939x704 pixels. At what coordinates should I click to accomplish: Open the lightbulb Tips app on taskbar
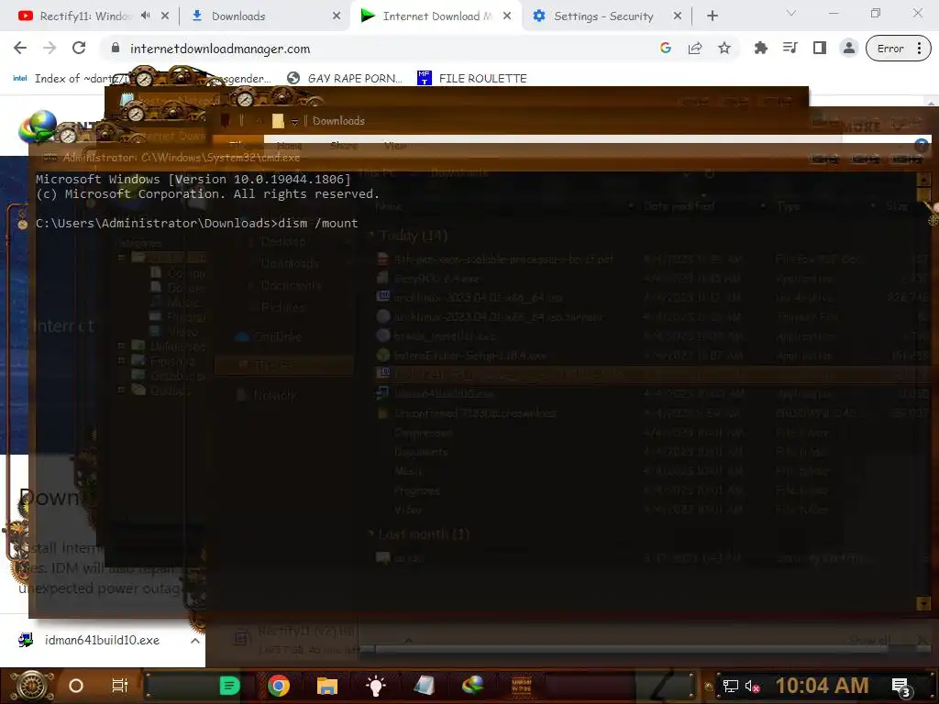(375, 686)
